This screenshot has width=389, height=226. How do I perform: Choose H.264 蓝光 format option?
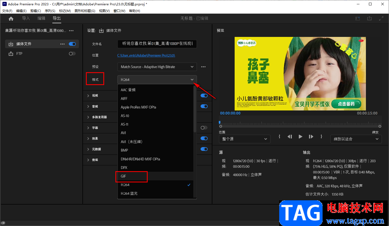tap(155, 193)
